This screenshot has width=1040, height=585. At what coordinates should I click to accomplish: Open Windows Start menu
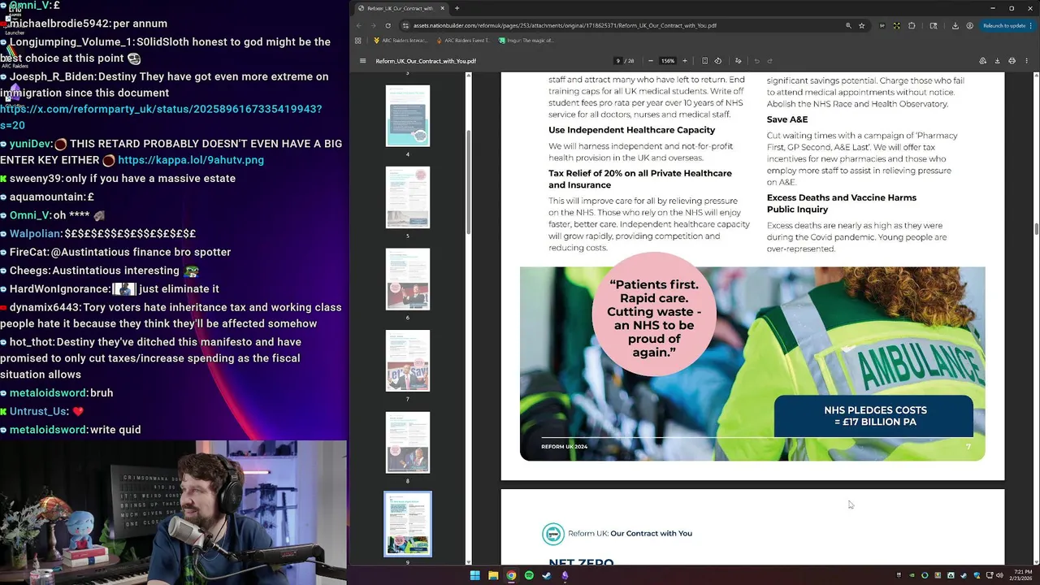click(x=474, y=575)
